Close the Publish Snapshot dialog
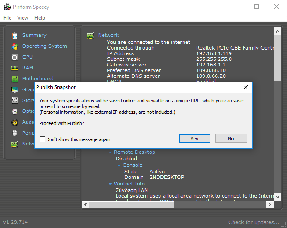The width and height of the screenshot is (287, 228). 246,87
